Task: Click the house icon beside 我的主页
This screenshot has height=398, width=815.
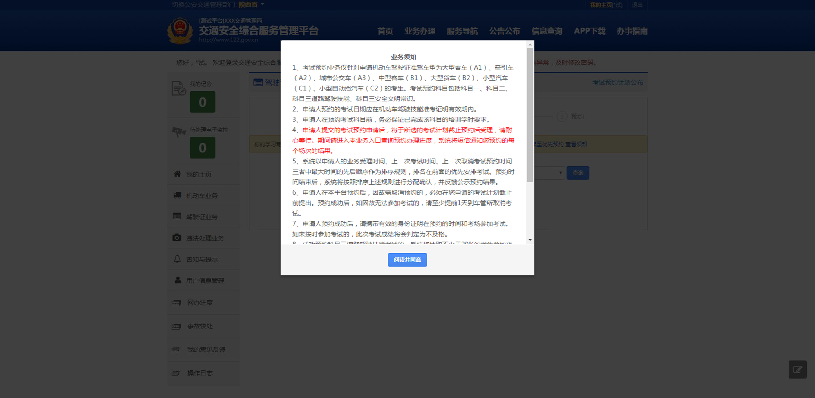Action: (x=177, y=174)
